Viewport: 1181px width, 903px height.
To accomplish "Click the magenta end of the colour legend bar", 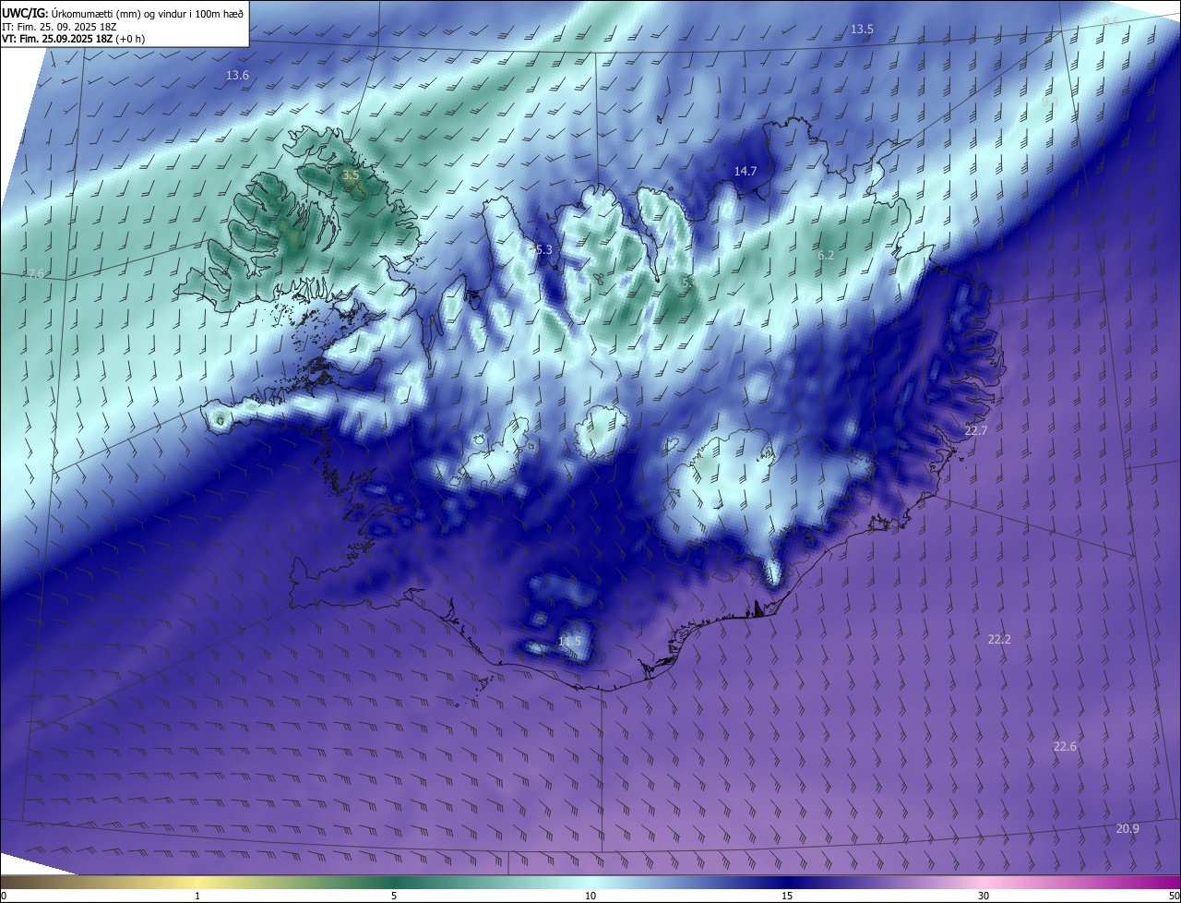I will 1172,882.
